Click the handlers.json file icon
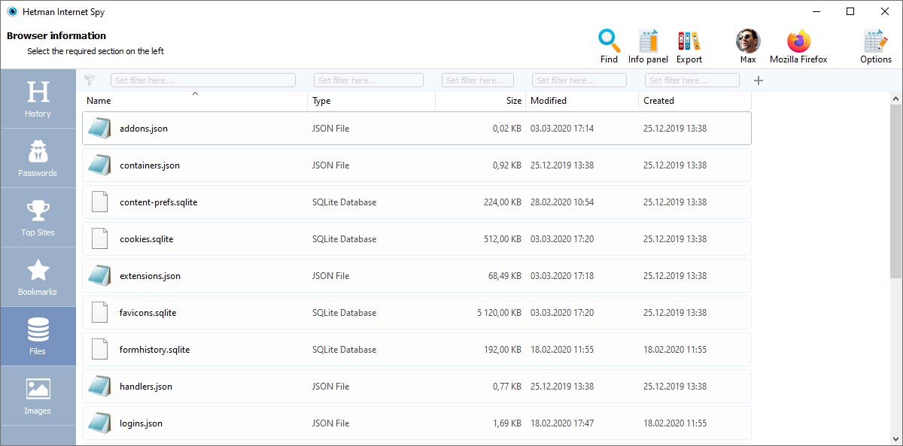 coord(100,387)
